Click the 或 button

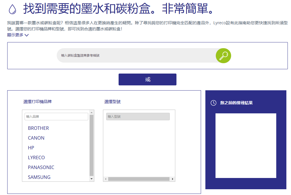tap(148, 79)
